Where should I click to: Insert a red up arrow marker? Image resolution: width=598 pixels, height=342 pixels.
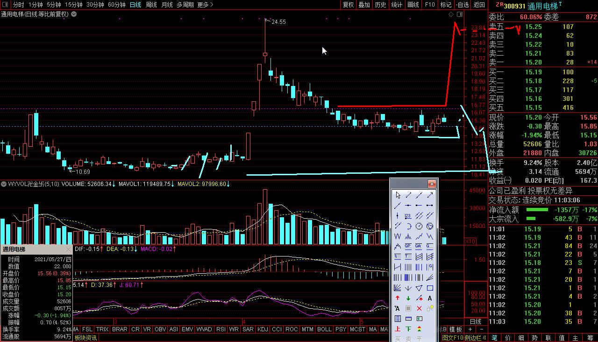tap(398, 298)
